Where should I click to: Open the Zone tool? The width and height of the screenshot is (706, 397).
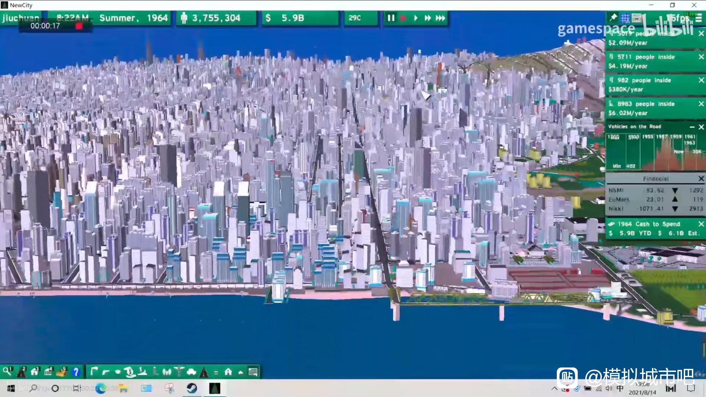35,372
